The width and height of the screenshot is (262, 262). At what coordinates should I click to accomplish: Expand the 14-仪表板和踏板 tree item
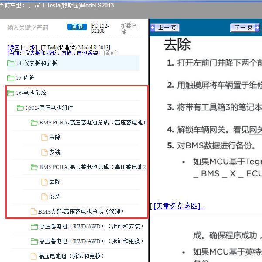37,63
